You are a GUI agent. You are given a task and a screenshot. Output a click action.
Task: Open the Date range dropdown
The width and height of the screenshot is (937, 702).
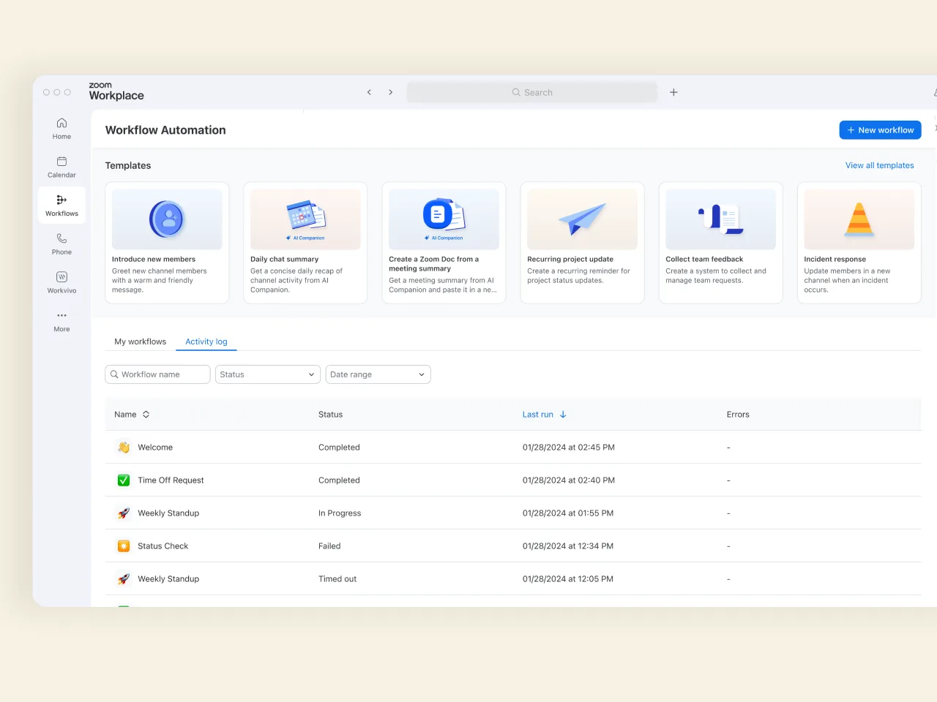point(378,374)
